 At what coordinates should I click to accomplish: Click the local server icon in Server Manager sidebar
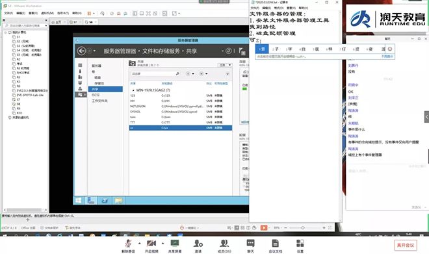[x=80, y=71]
